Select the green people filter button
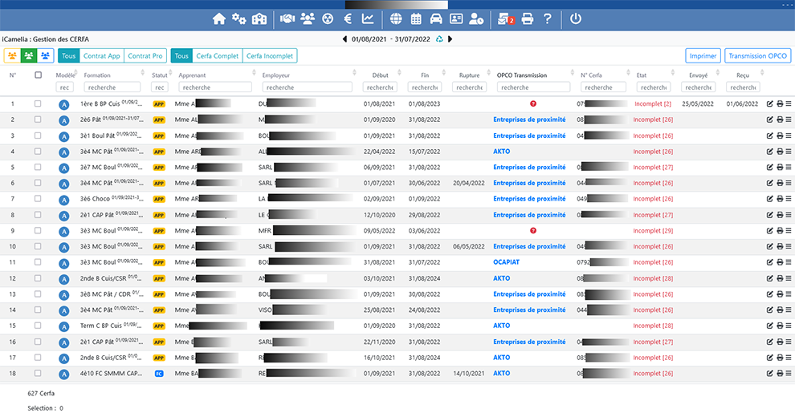 pos(29,55)
